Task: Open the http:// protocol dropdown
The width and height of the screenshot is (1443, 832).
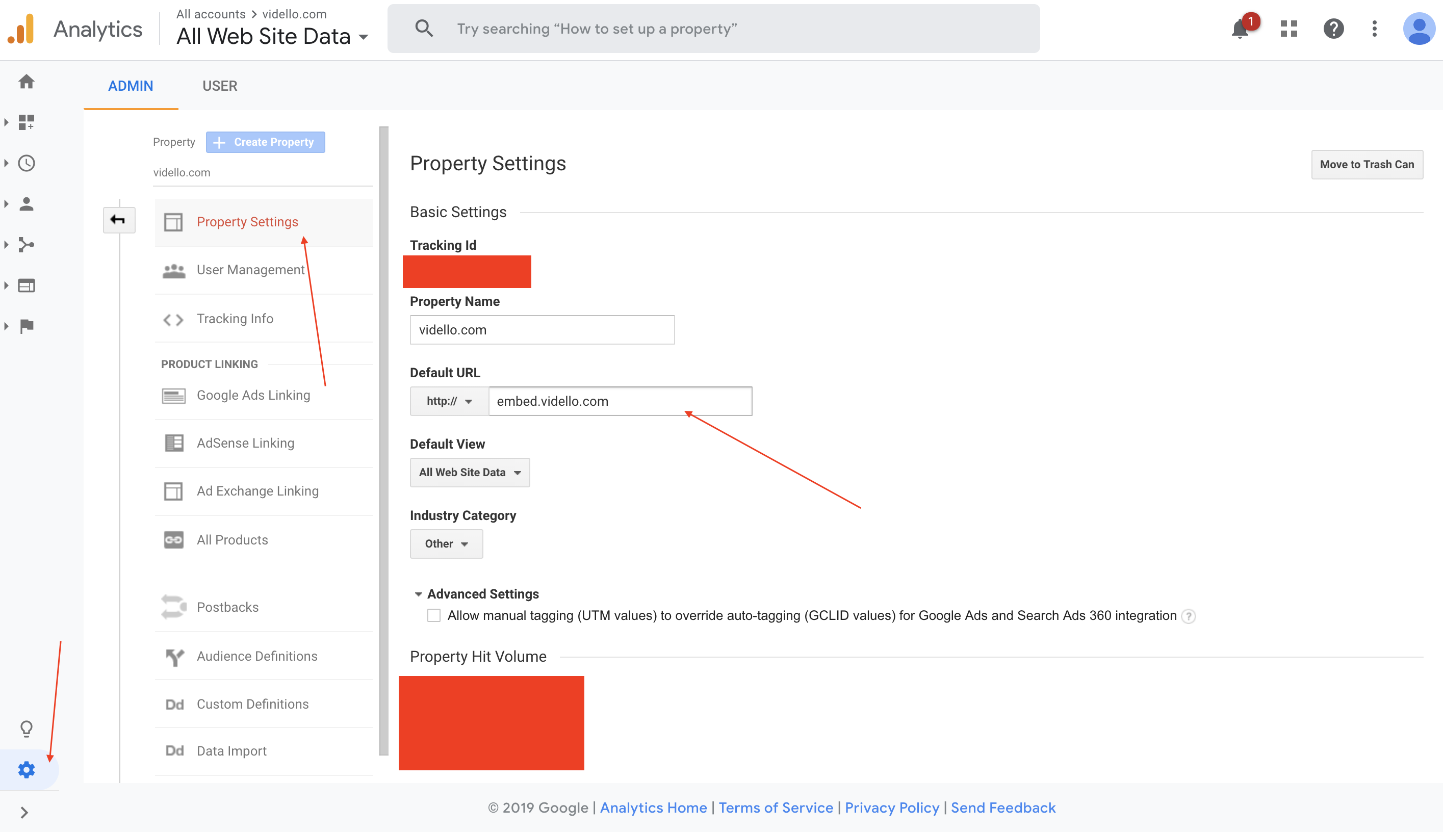Action: click(x=449, y=401)
